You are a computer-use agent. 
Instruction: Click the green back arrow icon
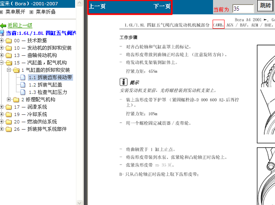(3, 26)
